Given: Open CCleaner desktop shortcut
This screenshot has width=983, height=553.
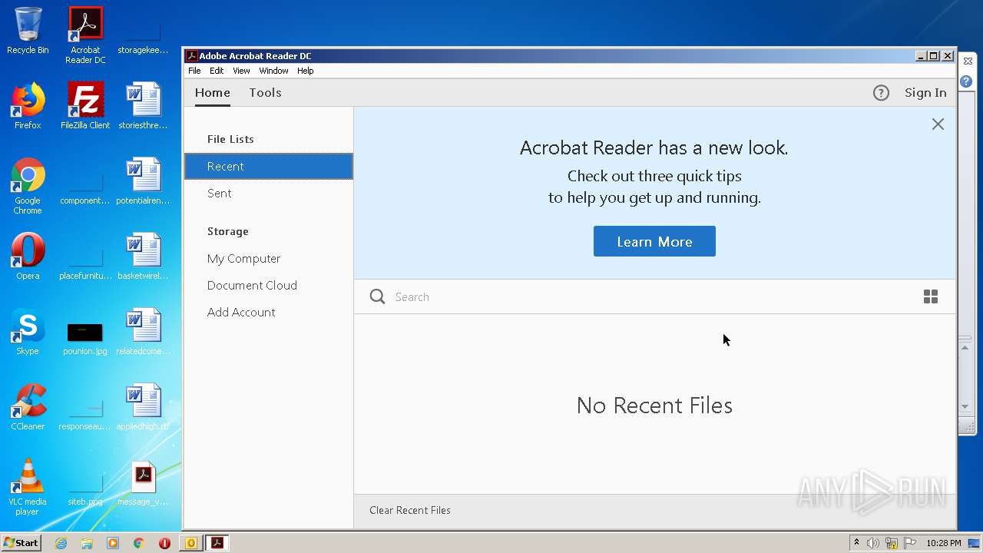Looking at the screenshot, I should [x=28, y=407].
